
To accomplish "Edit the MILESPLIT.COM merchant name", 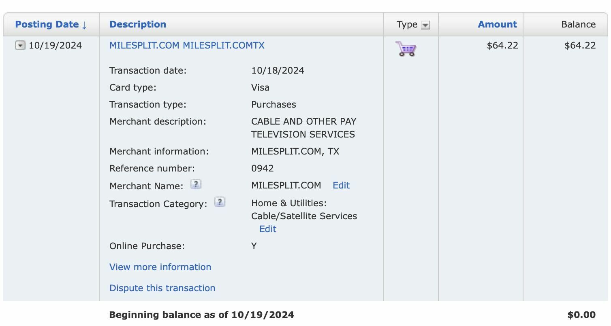I will pos(341,185).
